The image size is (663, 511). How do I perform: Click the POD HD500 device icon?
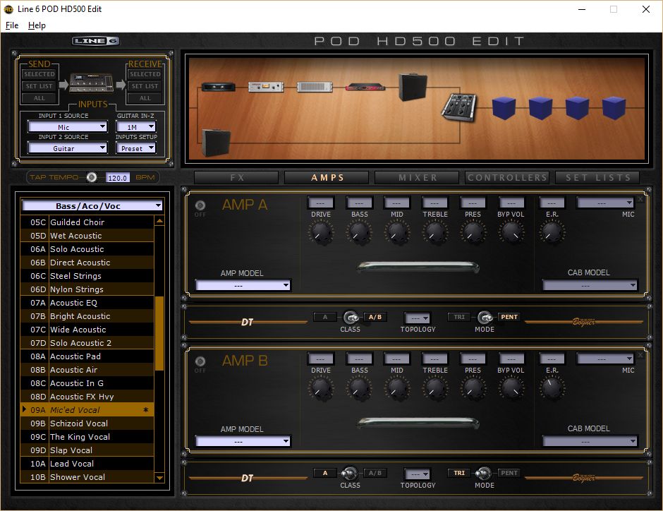coord(91,83)
